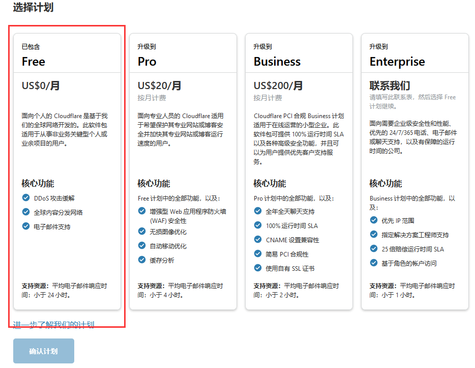Click the US$20/月 price on Pro

click(x=159, y=86)
